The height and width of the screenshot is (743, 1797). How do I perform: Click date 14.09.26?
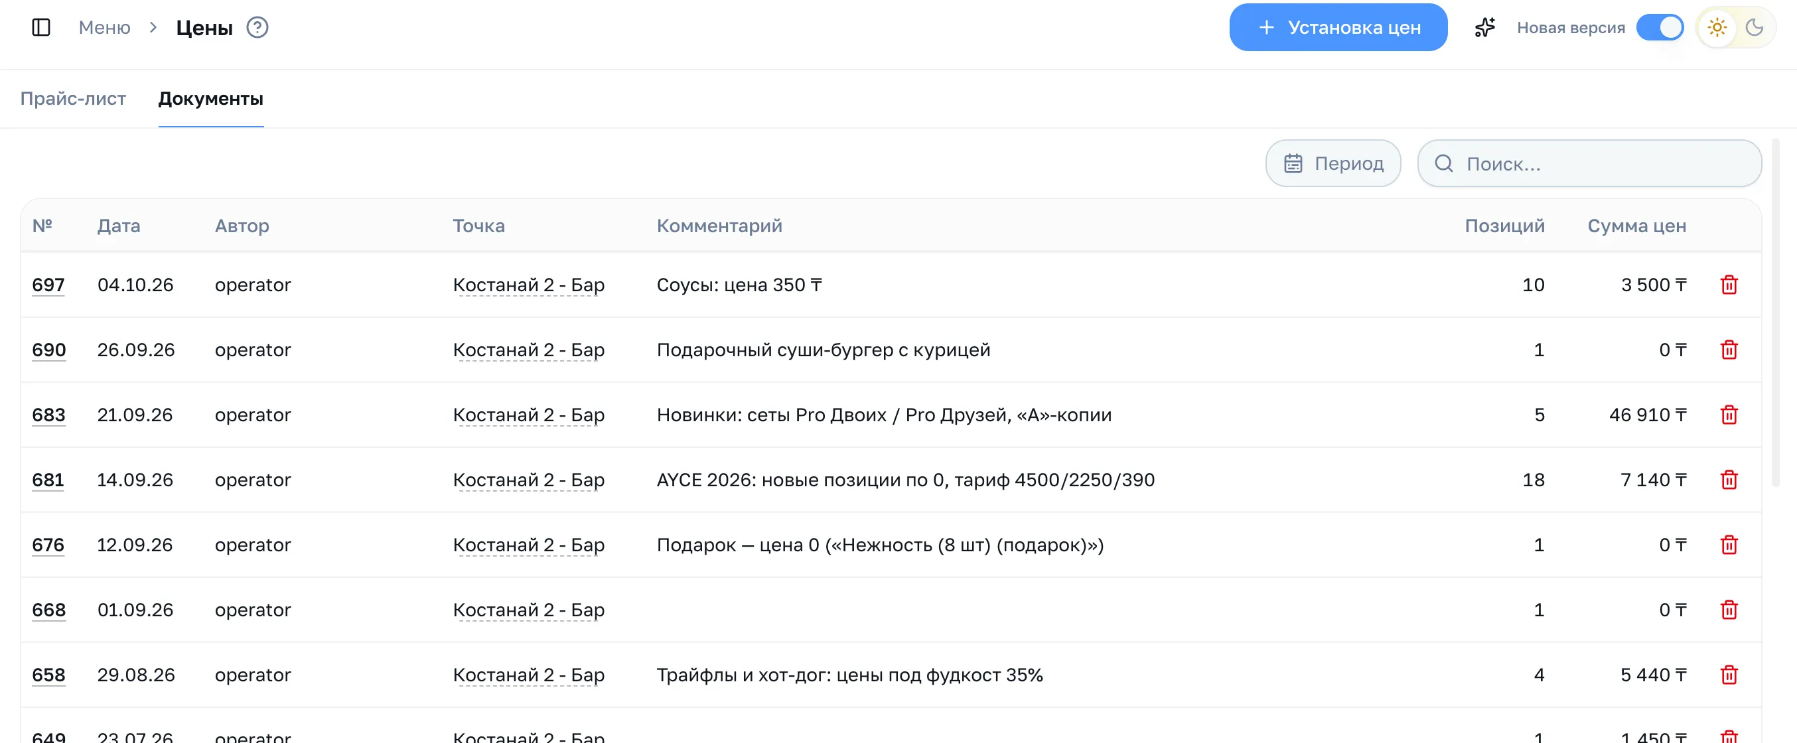tap(135, 480)
